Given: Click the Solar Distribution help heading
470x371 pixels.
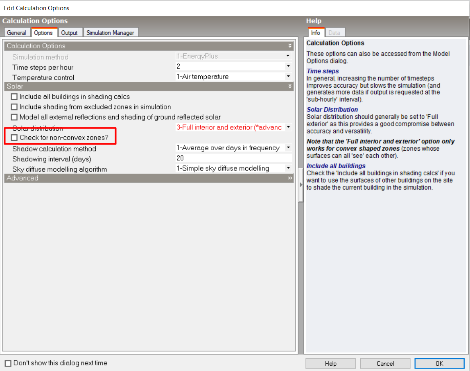Looking at the screenshot, I should (332, 109).
